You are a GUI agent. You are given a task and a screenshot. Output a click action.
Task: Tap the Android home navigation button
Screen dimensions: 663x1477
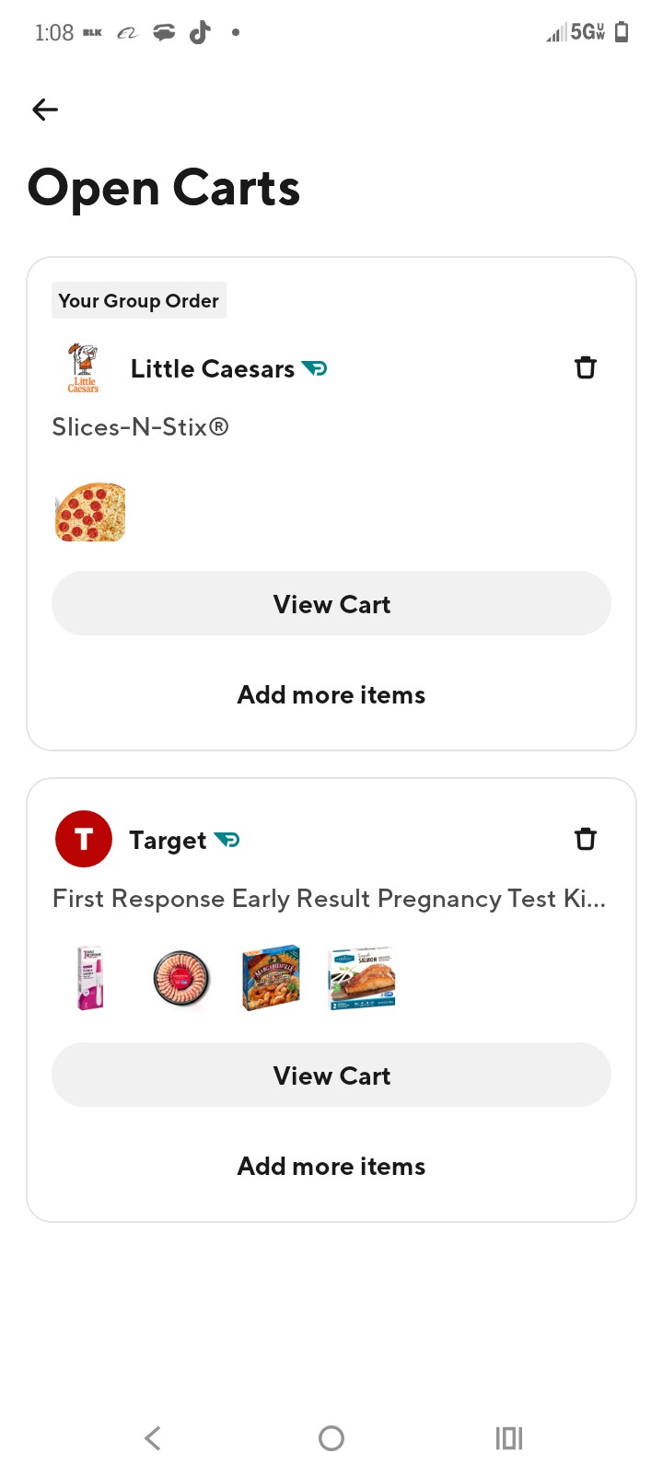coord(331,1437)
